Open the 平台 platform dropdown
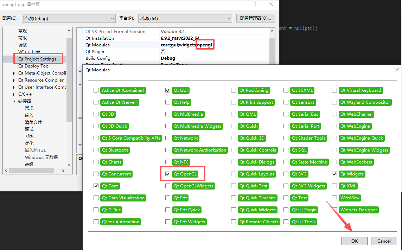 [185, 19]
